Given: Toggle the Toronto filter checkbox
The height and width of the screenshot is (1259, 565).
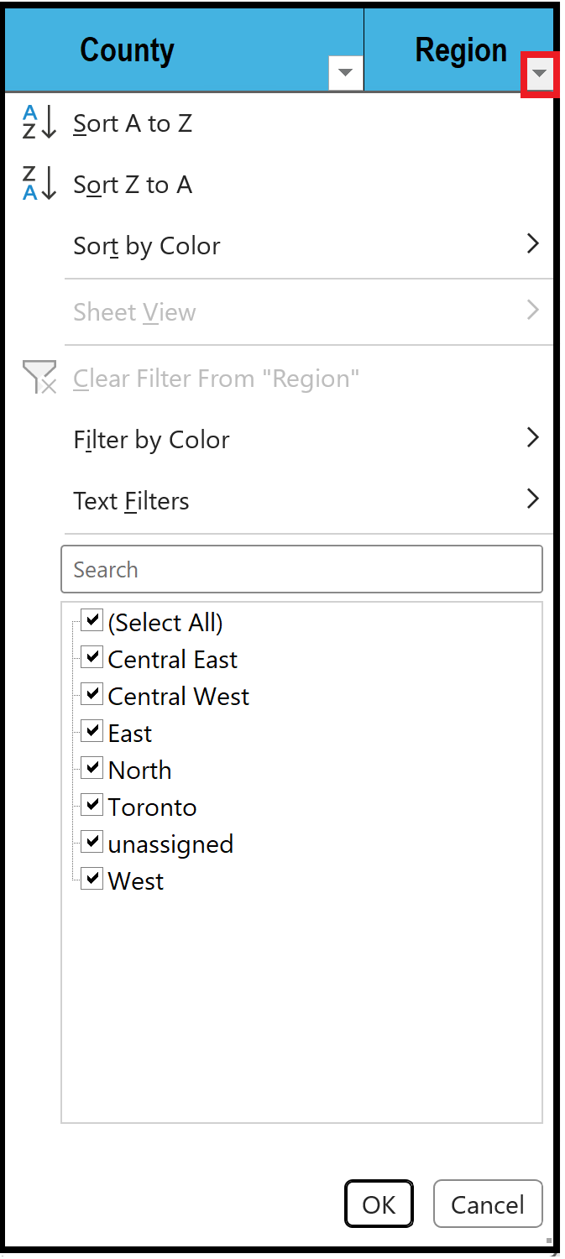Looking at the screenshot, I should [92, 804].
